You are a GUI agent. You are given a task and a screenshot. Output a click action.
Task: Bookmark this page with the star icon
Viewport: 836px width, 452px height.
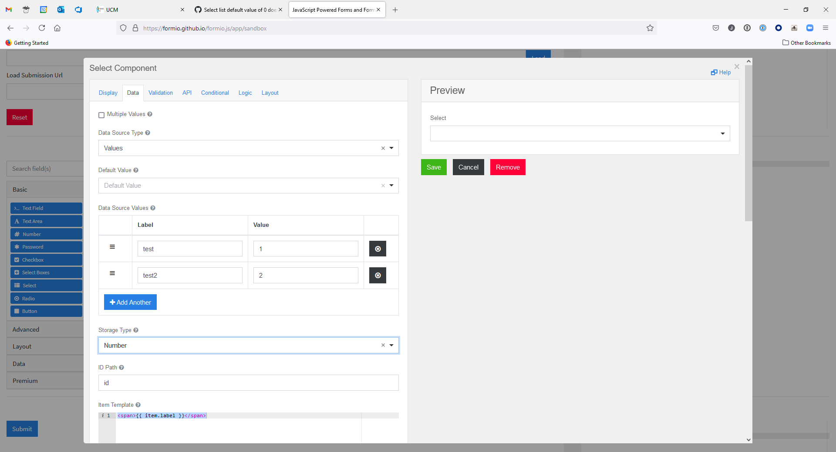(x=650, y=28)
